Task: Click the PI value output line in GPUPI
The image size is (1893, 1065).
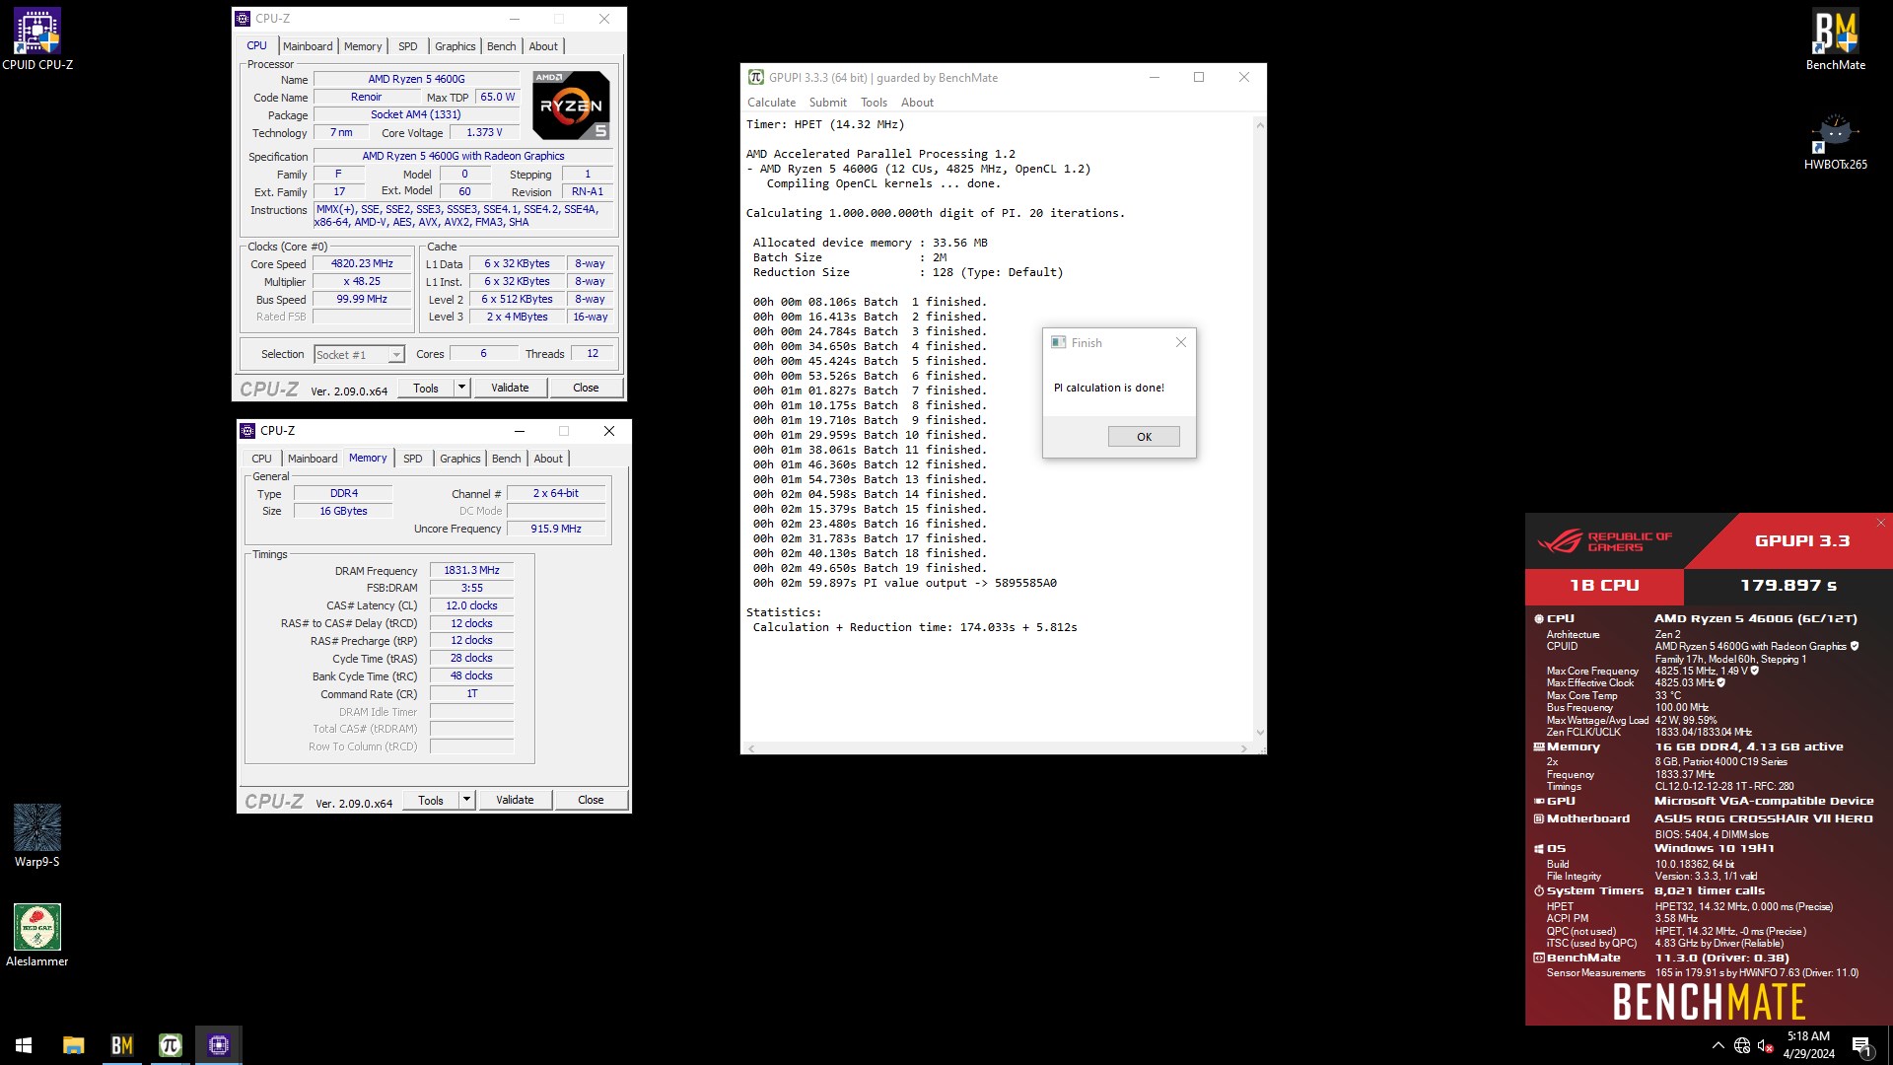Action: click(904, 583)
